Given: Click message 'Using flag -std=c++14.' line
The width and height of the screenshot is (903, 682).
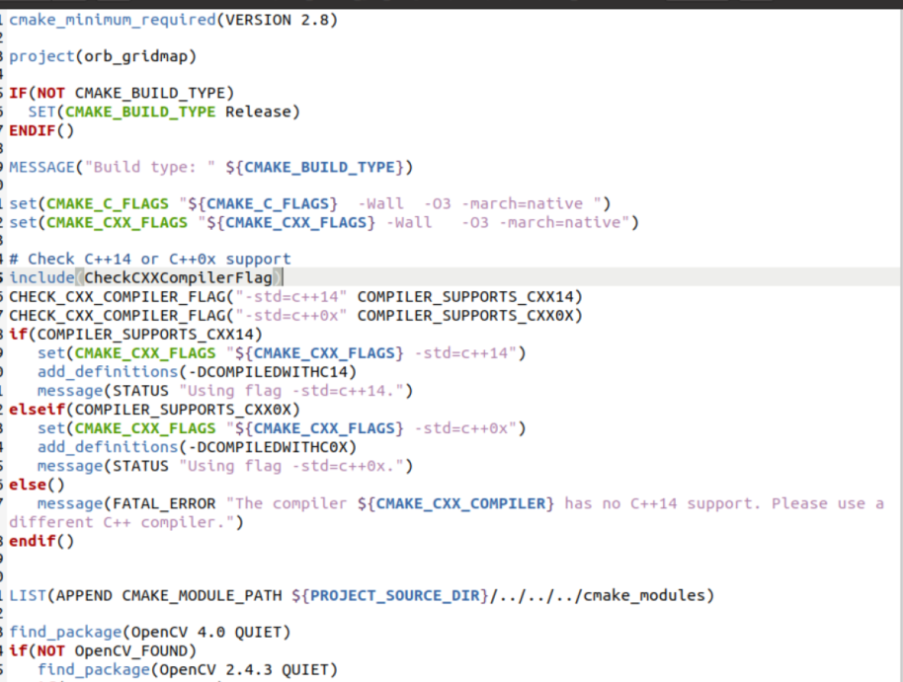Looking at the screenshot, I should click(225, 391).
